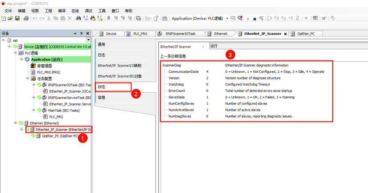This screenshot has height=193, width=368.
Task: Collapse the Ethernet (Ethernet) node
Action: point(16,123)
